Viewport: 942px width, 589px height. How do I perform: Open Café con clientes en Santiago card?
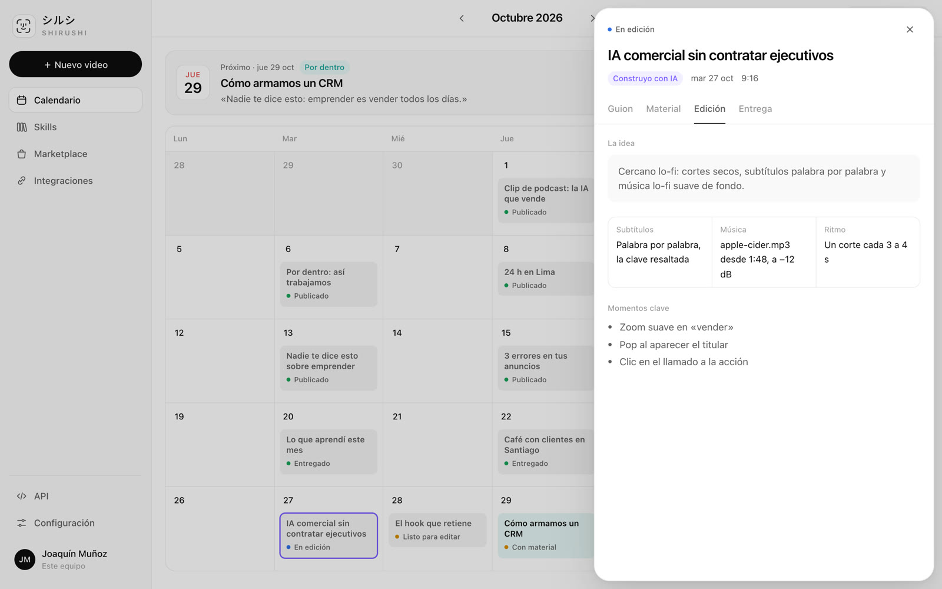click(x=546, y=451)
